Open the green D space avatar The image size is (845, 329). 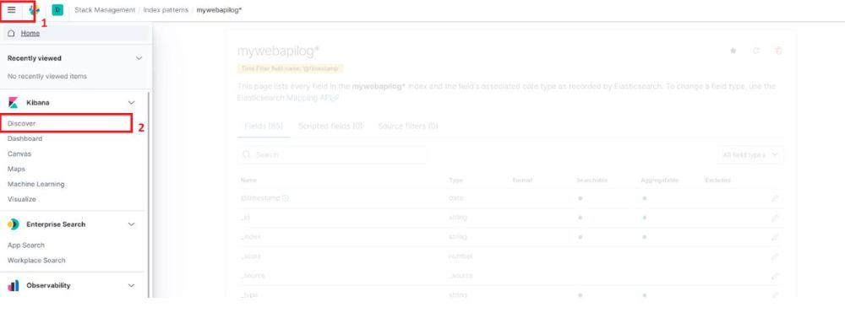(57, 9)
